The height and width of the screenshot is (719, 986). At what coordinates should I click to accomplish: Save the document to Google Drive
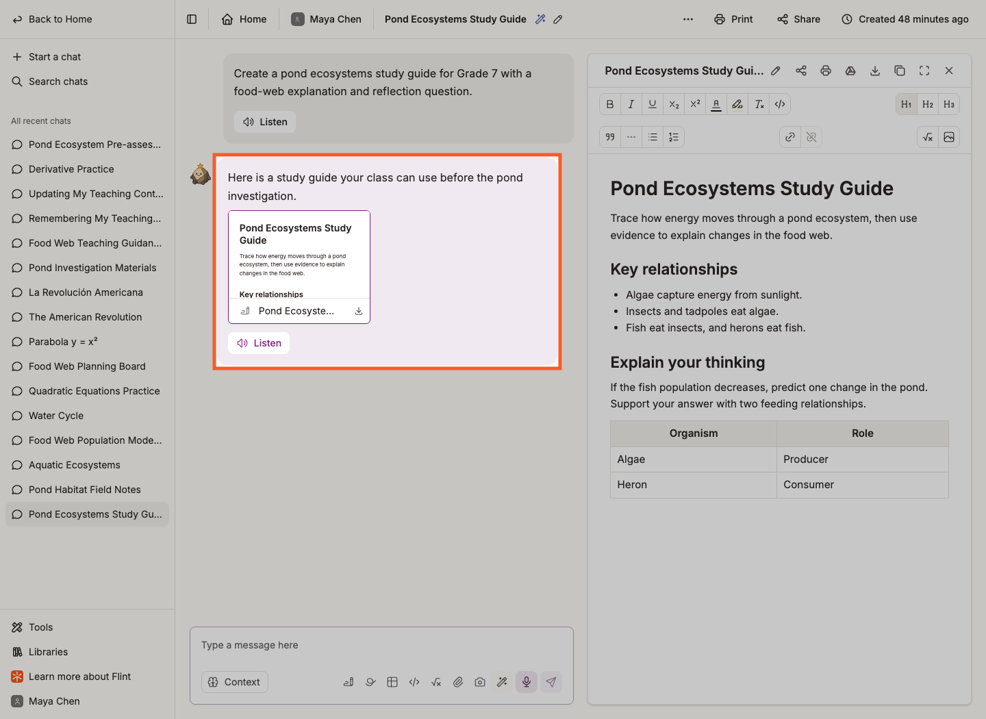(850, 71)
